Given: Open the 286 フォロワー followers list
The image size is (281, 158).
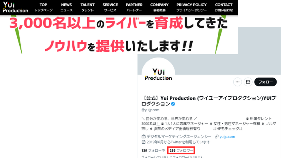Looking at the screenshot, I should tap(181, 151).
